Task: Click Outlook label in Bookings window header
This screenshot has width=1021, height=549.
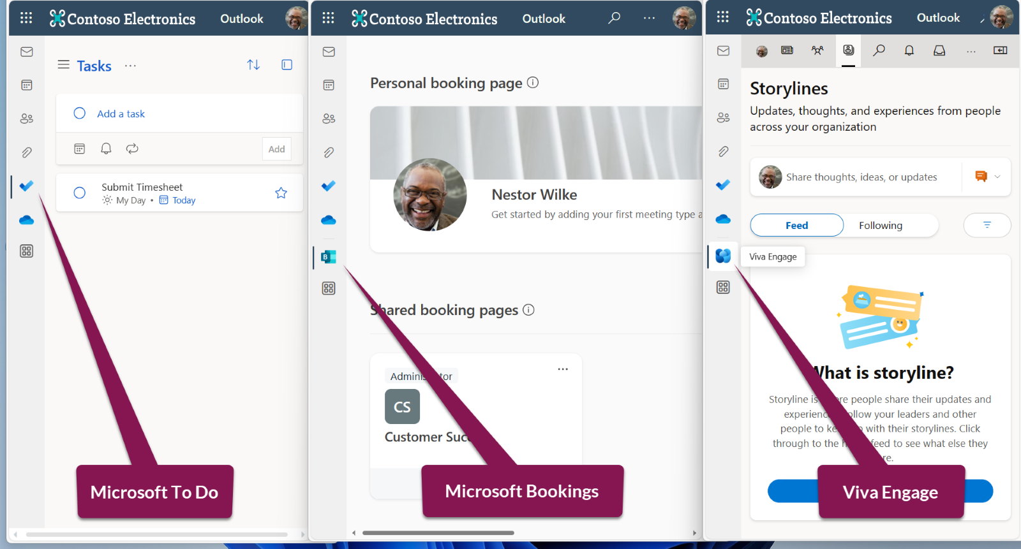Action: 544,18
